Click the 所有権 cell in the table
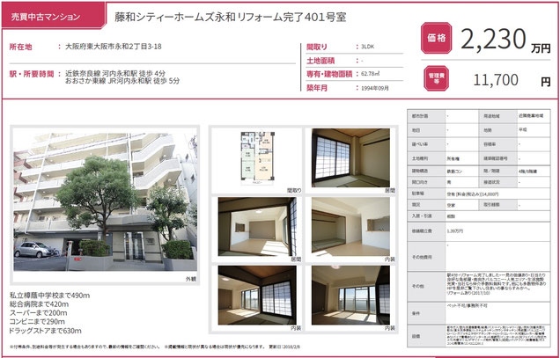Image resolution: width=560 pixels, height=358 pixels. coord(461,158)
